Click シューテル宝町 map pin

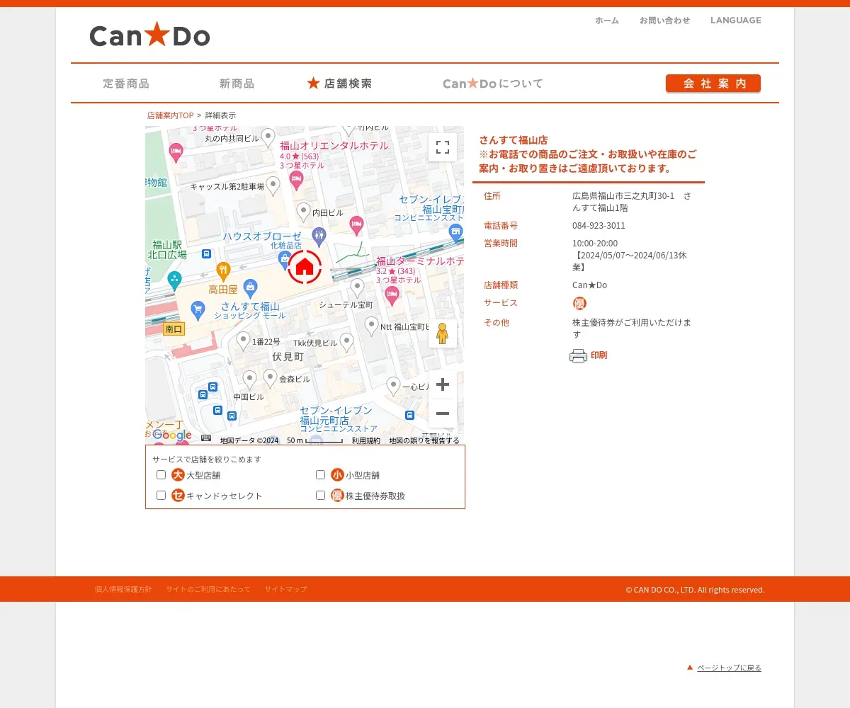point(358,287)
